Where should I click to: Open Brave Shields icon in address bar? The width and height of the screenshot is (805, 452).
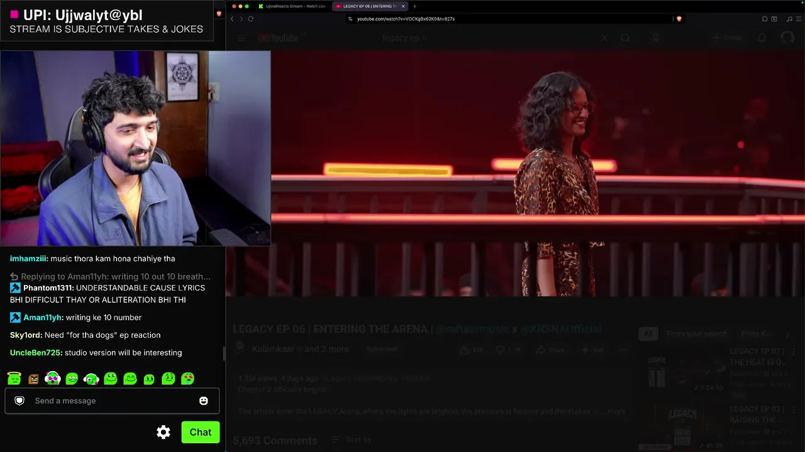[x=679, y=19]
